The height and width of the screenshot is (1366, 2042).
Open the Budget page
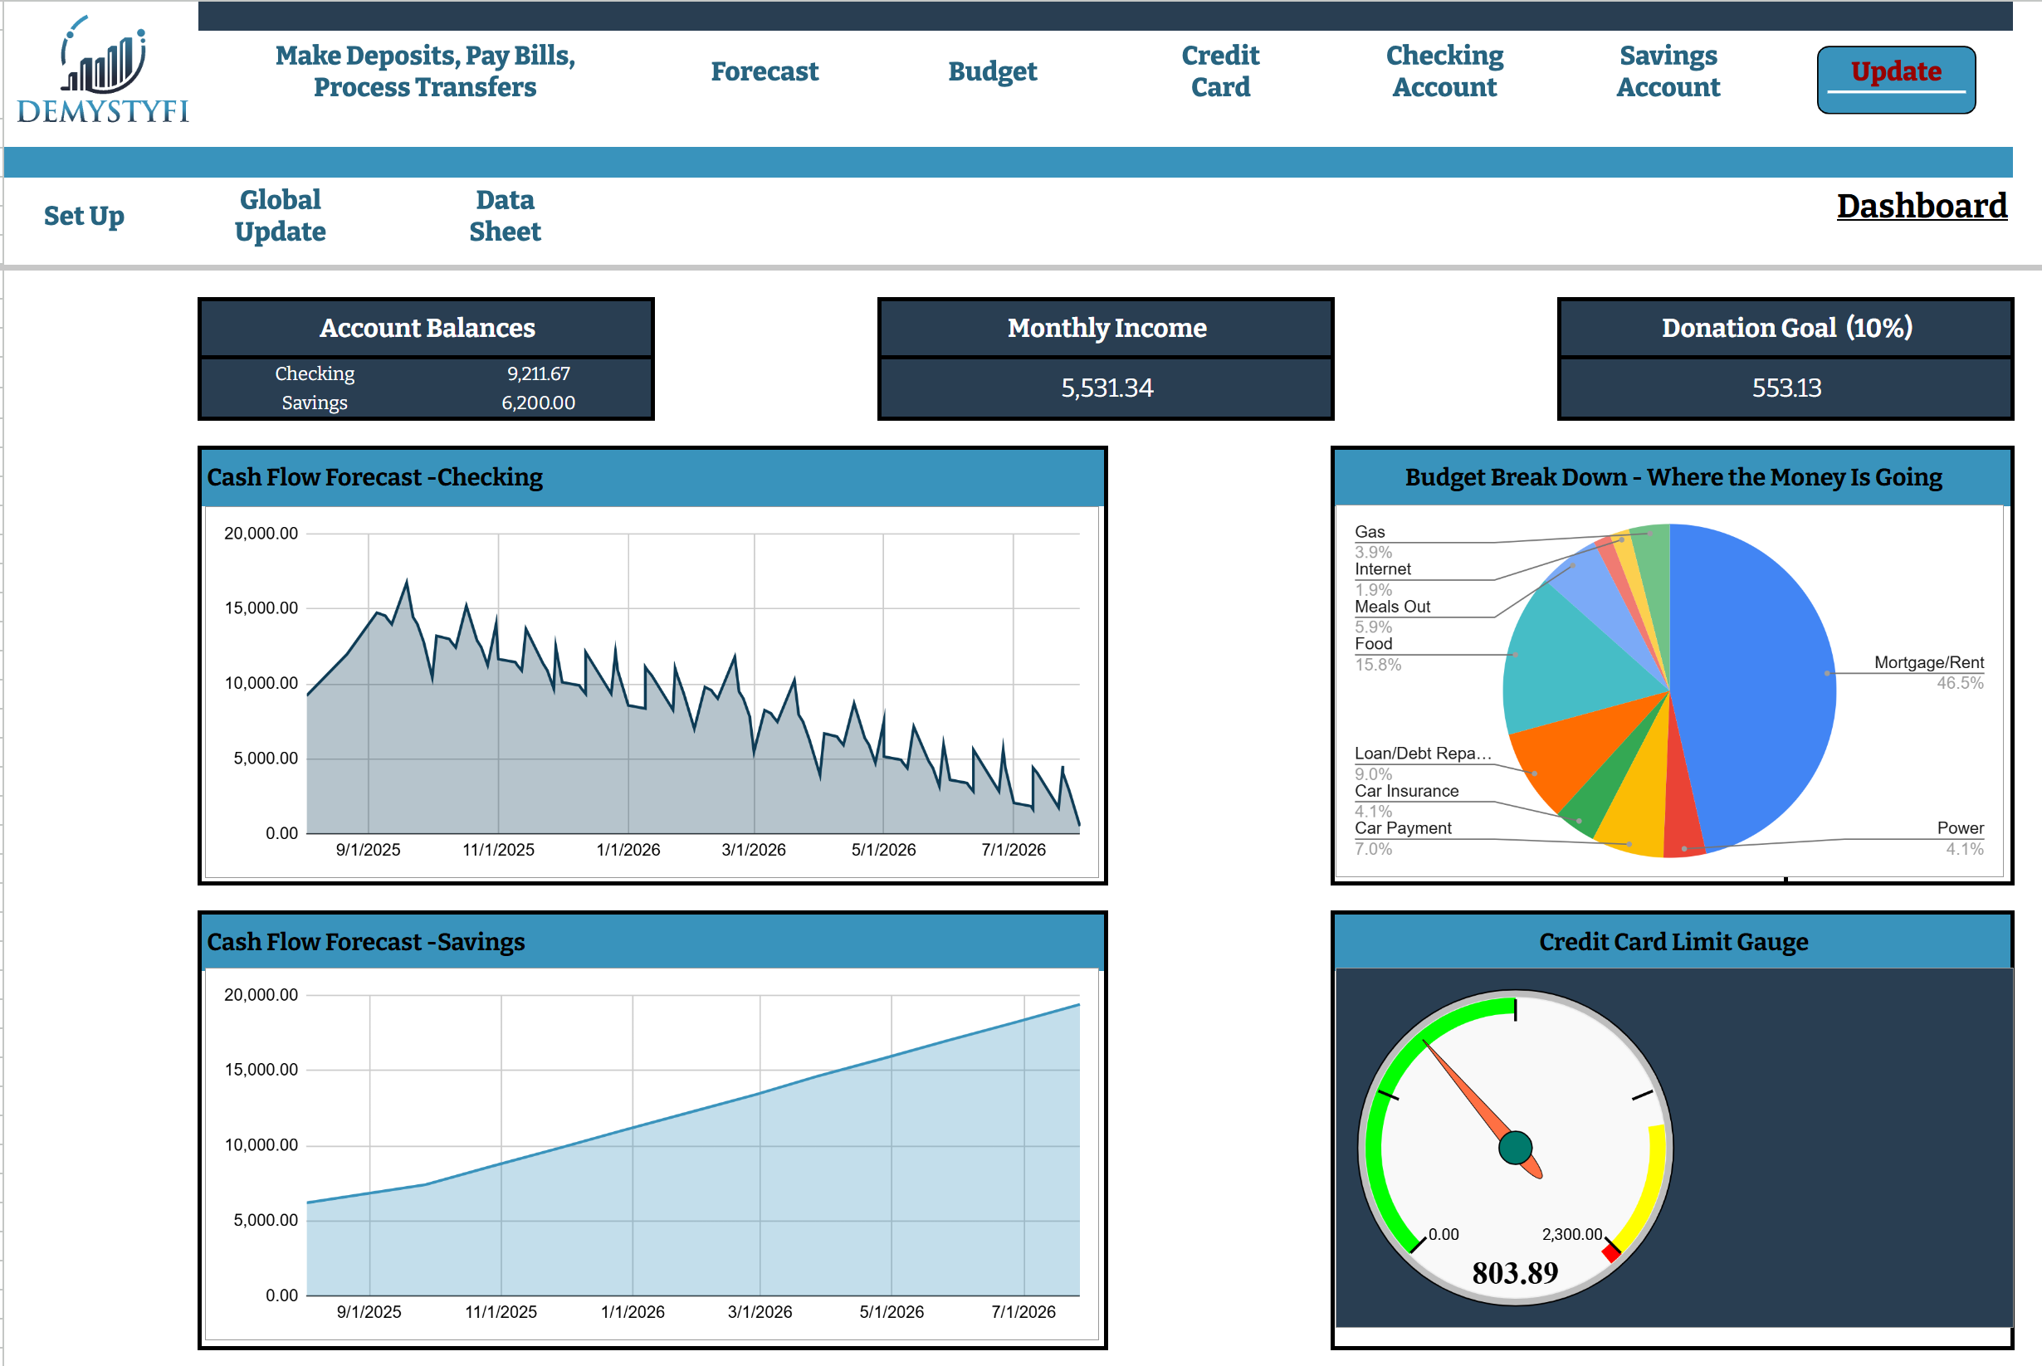(992, 71)
